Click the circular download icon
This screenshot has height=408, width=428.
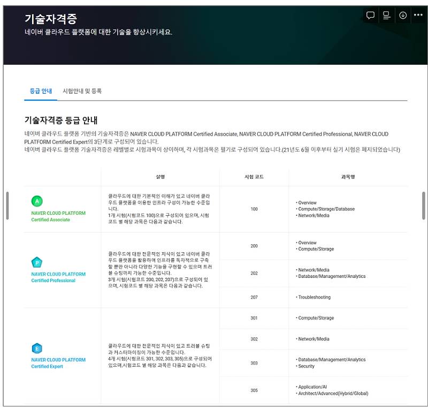(x=402, y=15)
